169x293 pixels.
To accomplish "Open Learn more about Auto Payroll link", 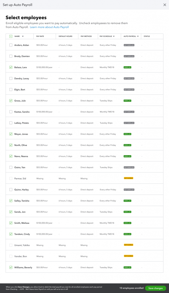I will tap(49, 27).
